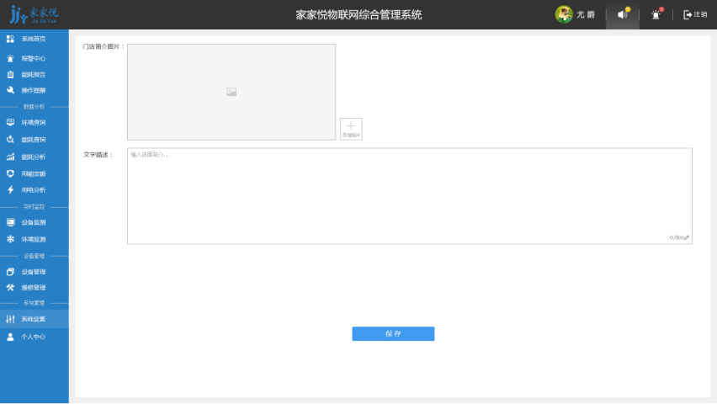Go to 能耗报告 in the sidebar
The height and width of the screenshot is (404, 717).
click(34, 75)
